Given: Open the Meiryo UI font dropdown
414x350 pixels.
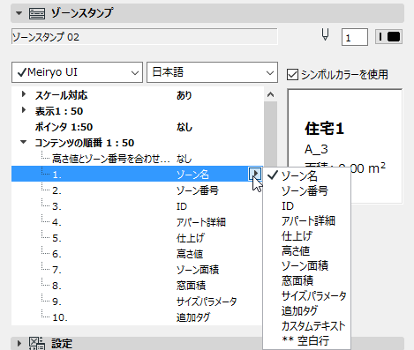Looking at the screenshot, I should [77, 72].
